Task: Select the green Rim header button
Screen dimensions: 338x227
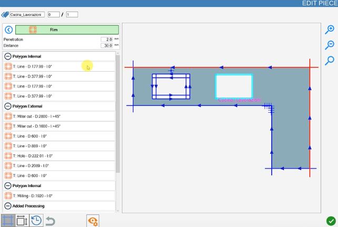Action: pos(67,30)
